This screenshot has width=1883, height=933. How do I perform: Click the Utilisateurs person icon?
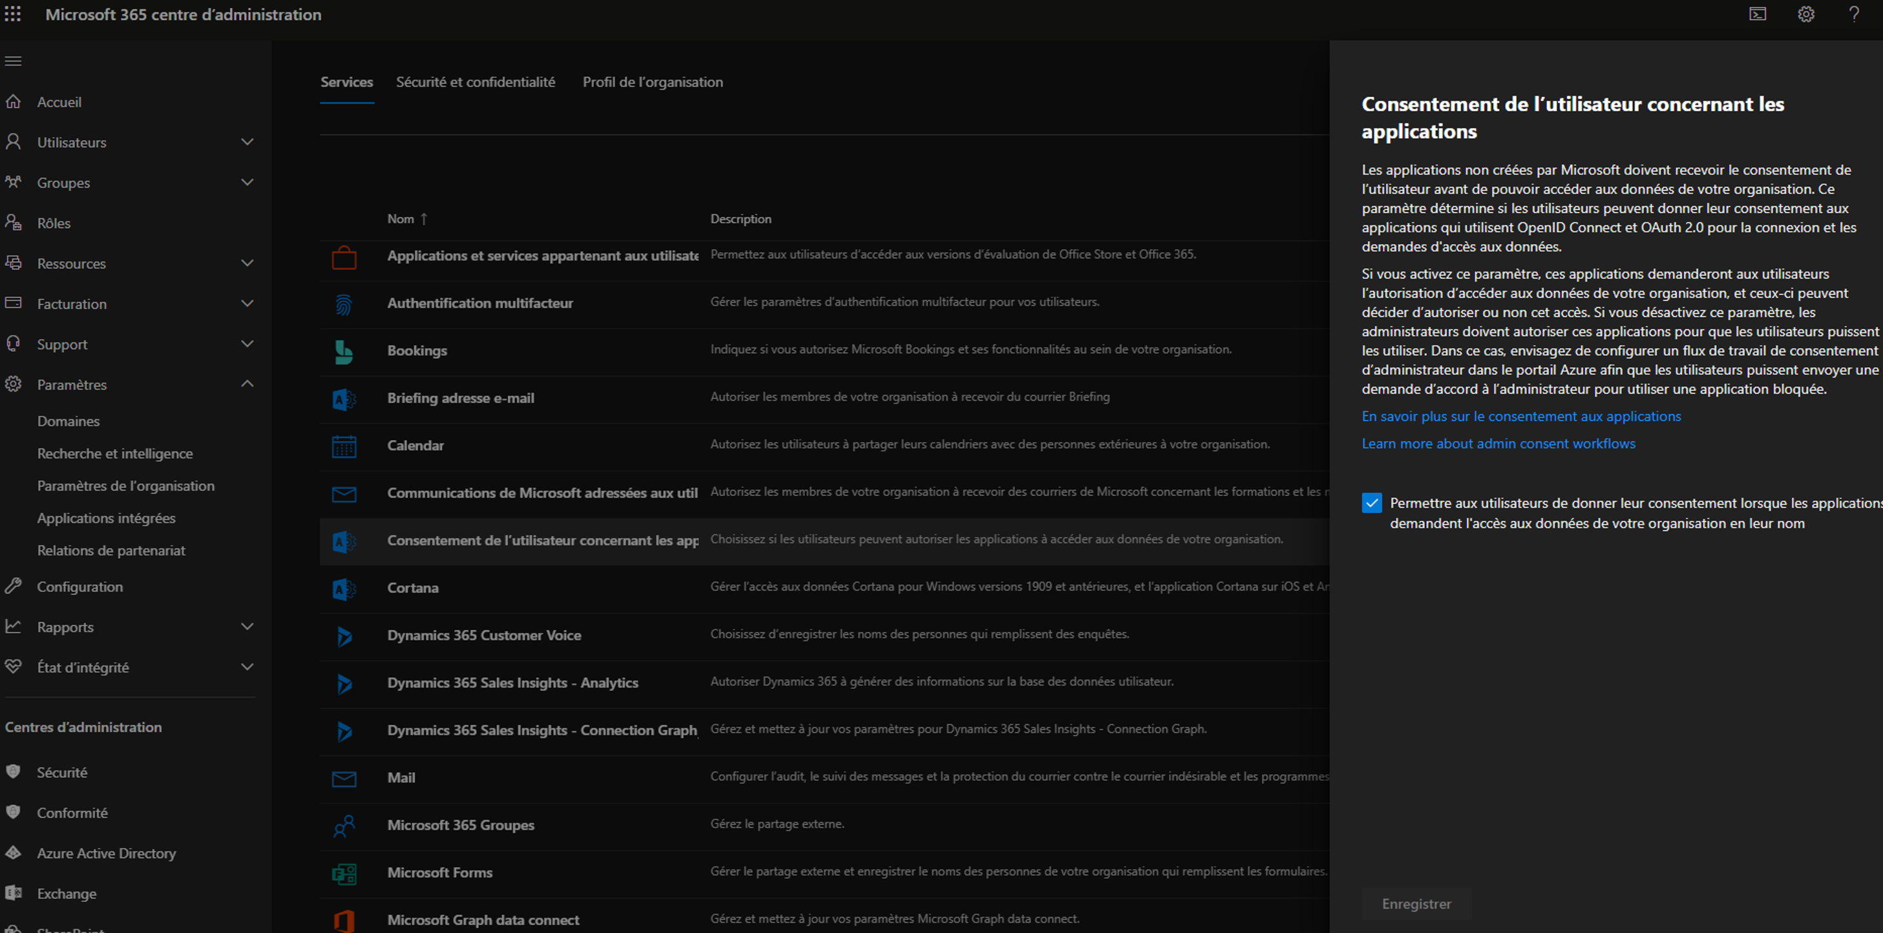[x=13, y=142]
